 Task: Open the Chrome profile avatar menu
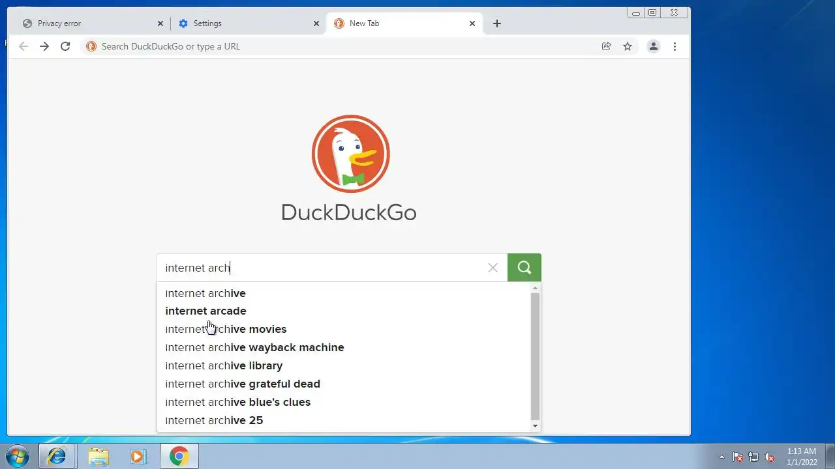click(x=653, y=46)
